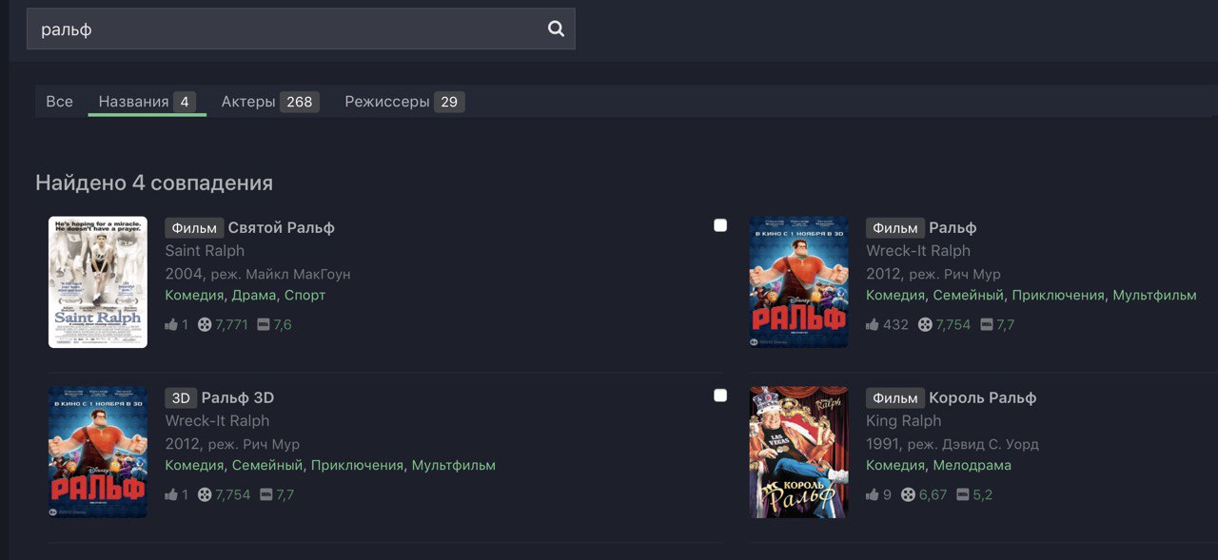Click the thumbs-up icon on Ральф 3D

pos(171,494)
